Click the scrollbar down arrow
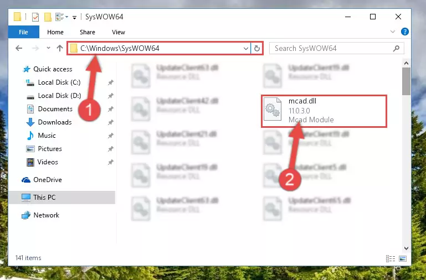Screen dimensions: 426x280 tap(406, 248)
